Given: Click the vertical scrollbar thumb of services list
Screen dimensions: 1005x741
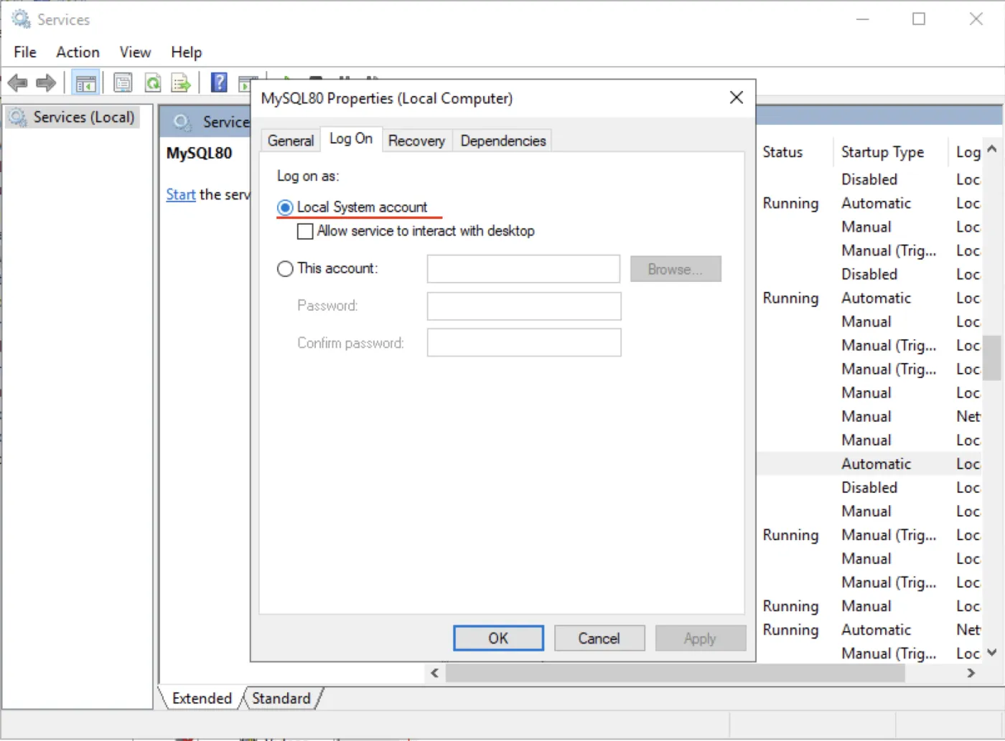Looking at the screenshot, I should pos(992,357).
